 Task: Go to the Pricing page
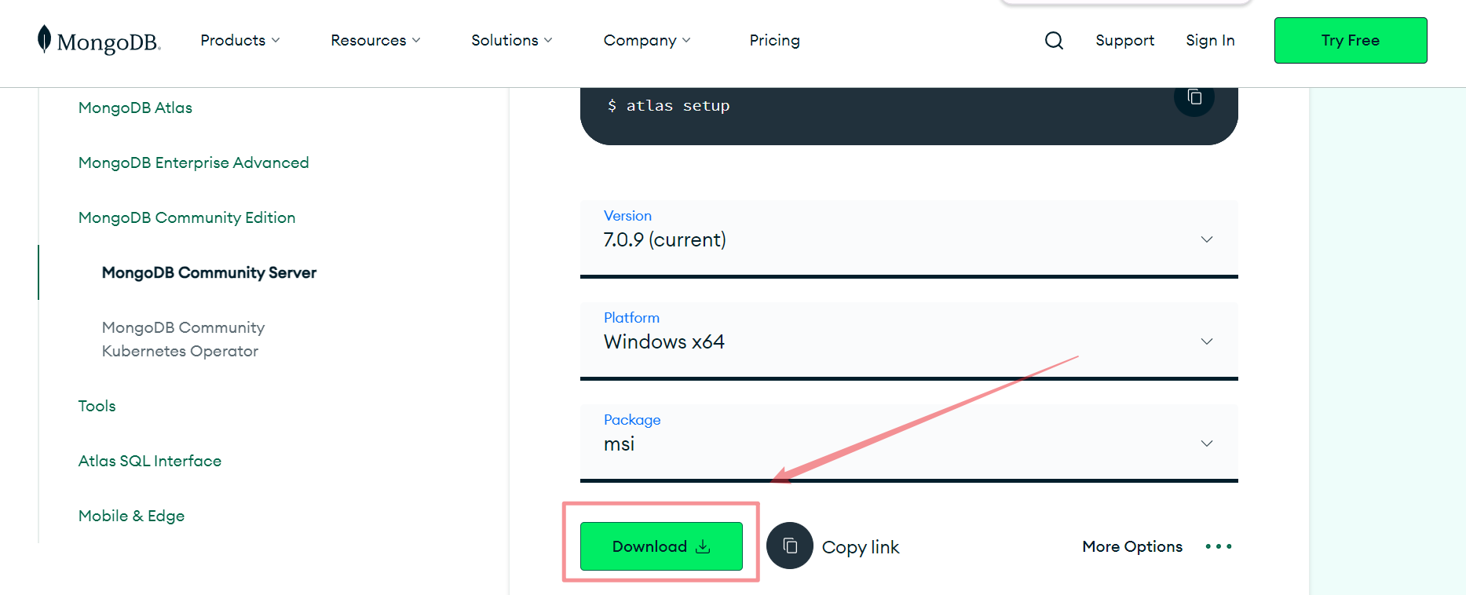tap(774, 40)
